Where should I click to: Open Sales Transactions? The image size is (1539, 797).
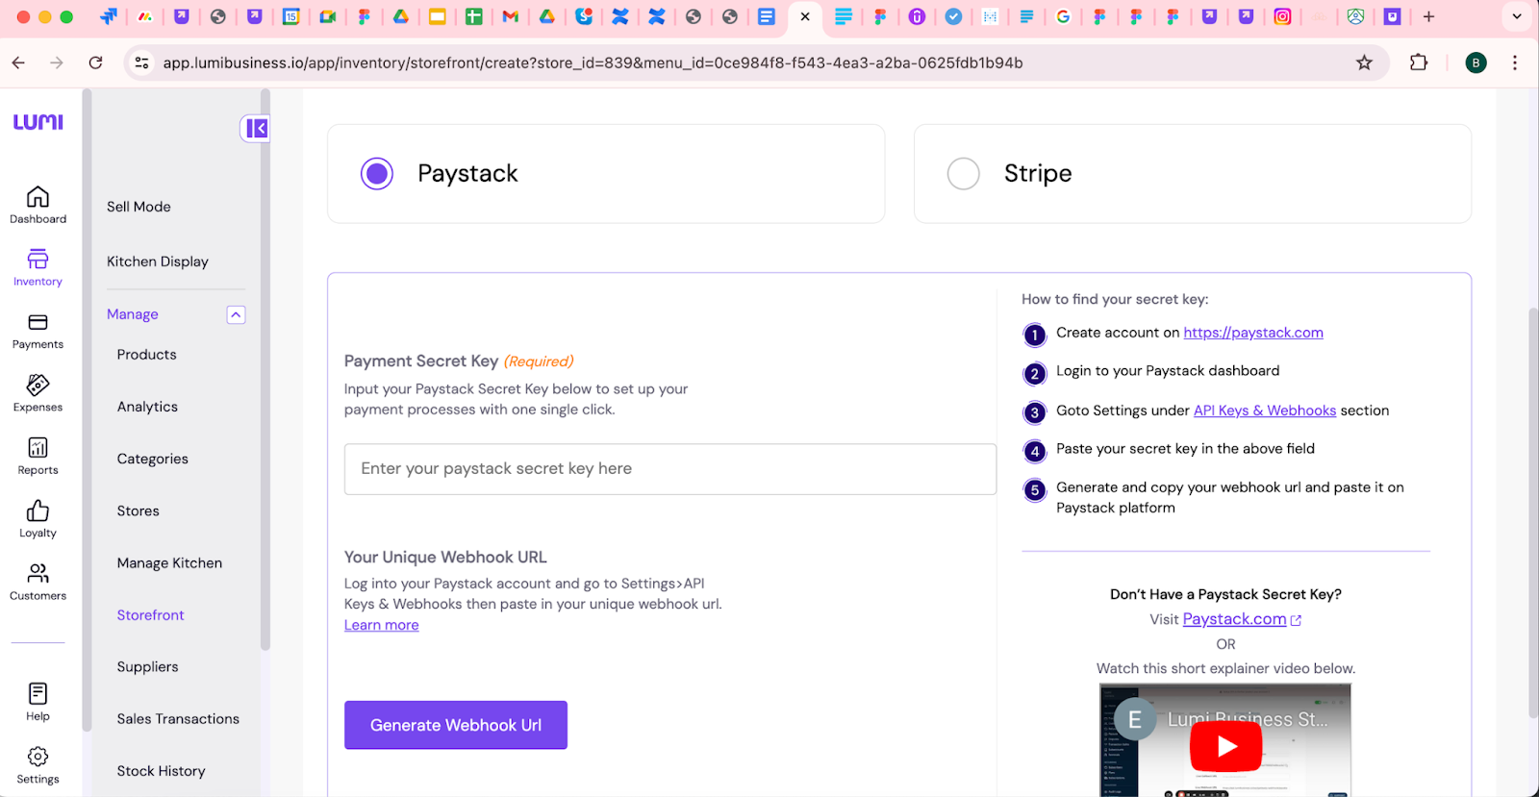[x=178, y=718]
